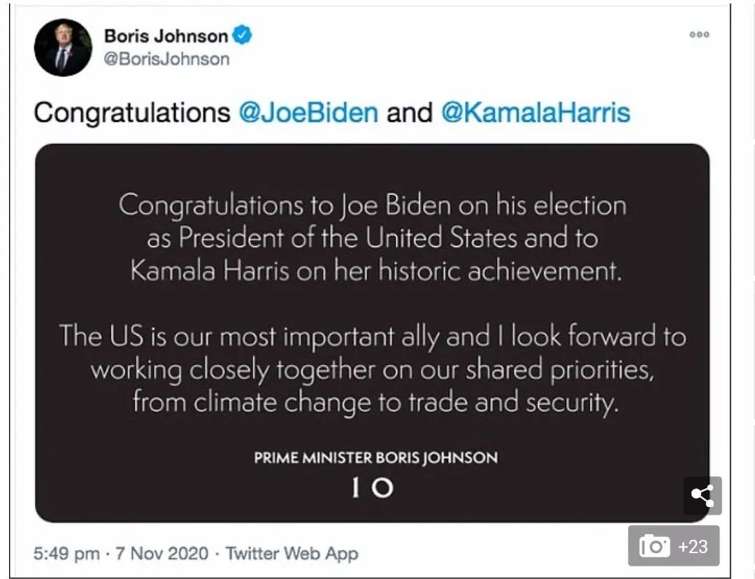
Task: Click Boris Johnson's profile avatar
Action: click(x=63, y=48)
